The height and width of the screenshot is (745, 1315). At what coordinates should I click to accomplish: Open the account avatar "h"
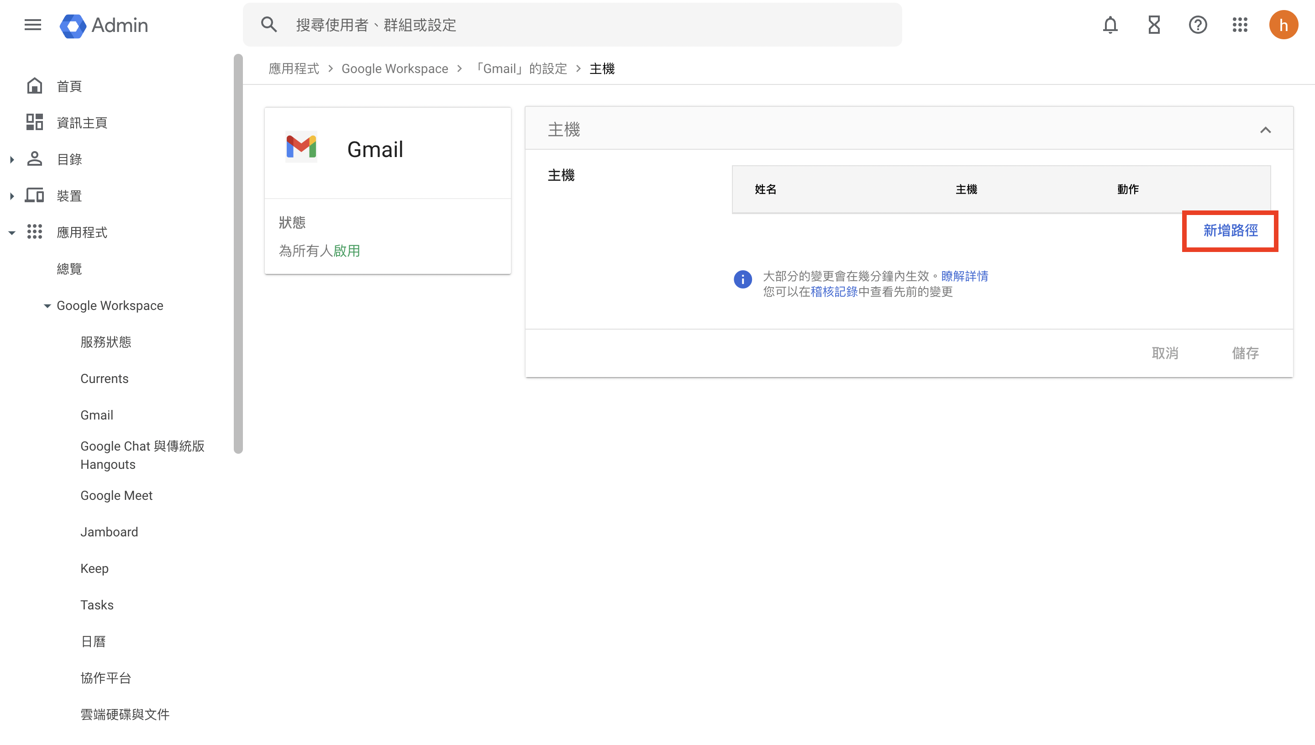coord(1283,25)
